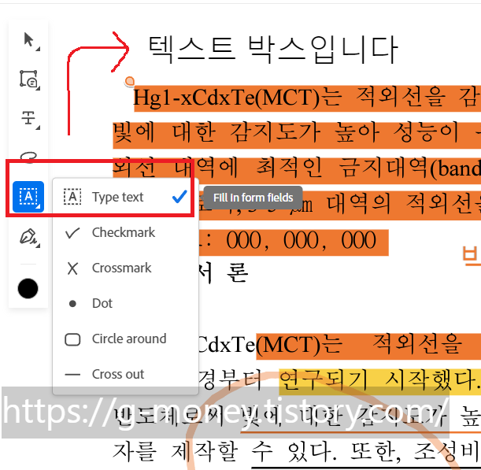Click the yellow highlighted text 연구되기 시작했다

tap(379, 380)
